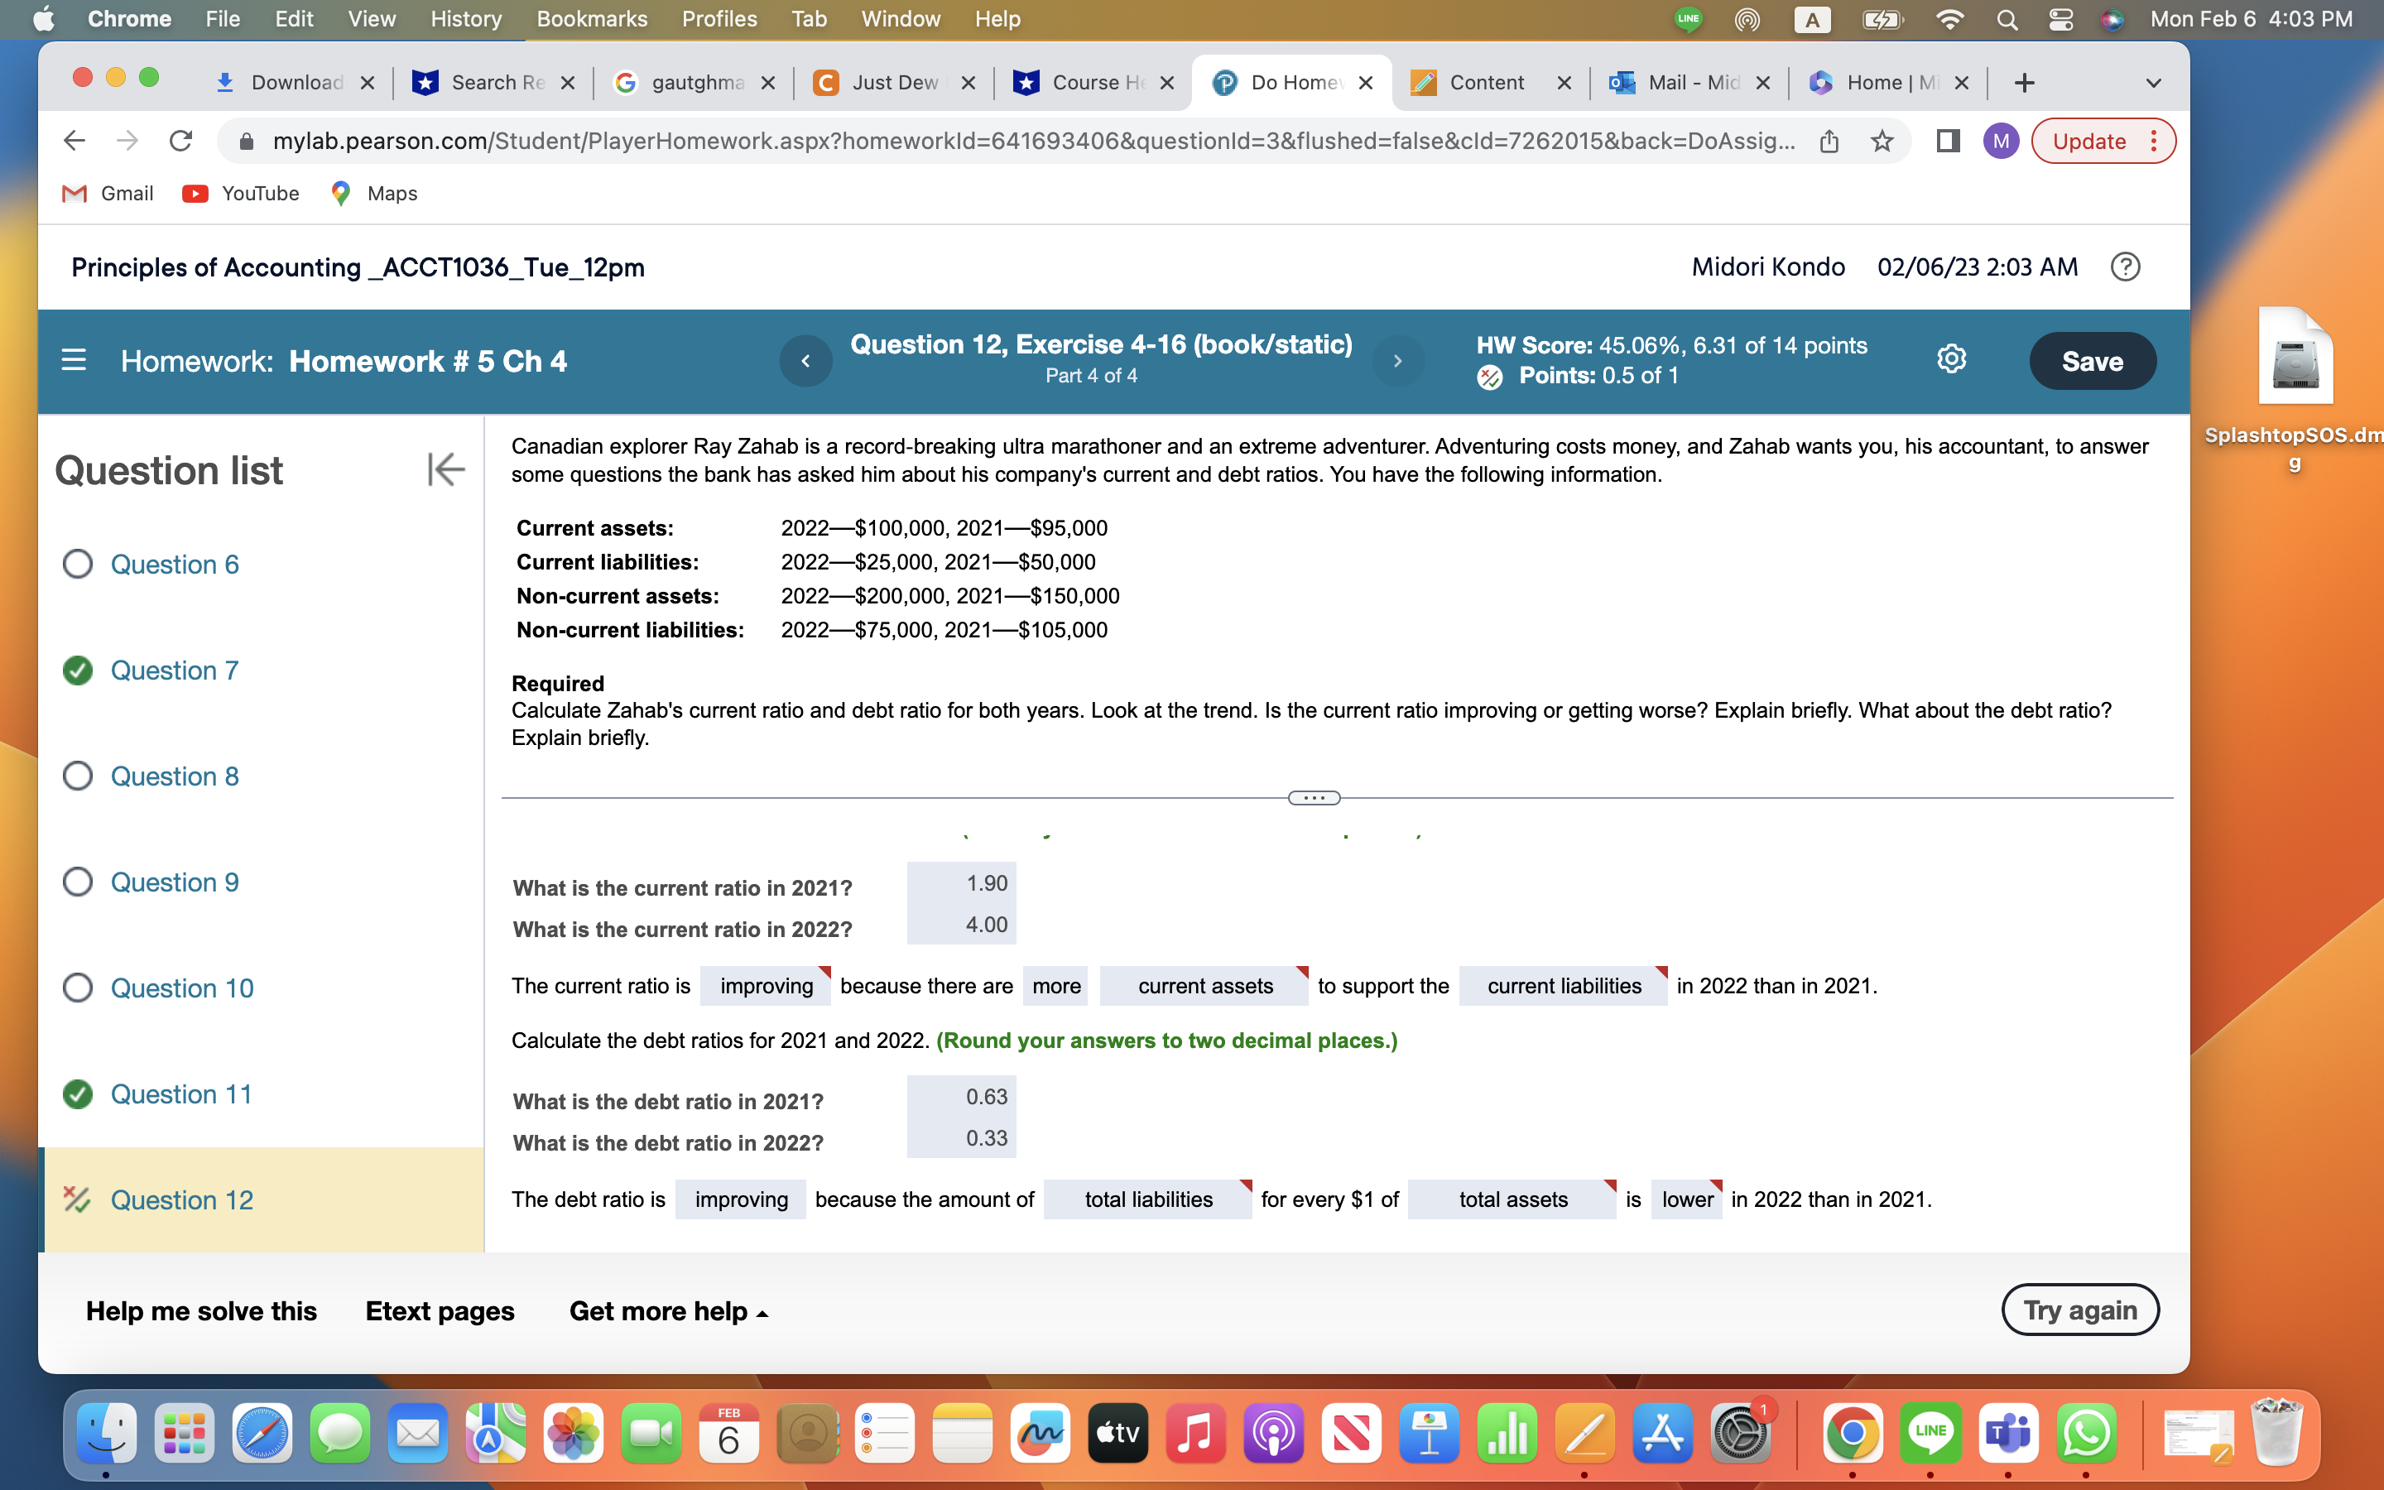2384x1490 pixels.
Task: Open help via the question mark icon
Action: click(2126, 267)
